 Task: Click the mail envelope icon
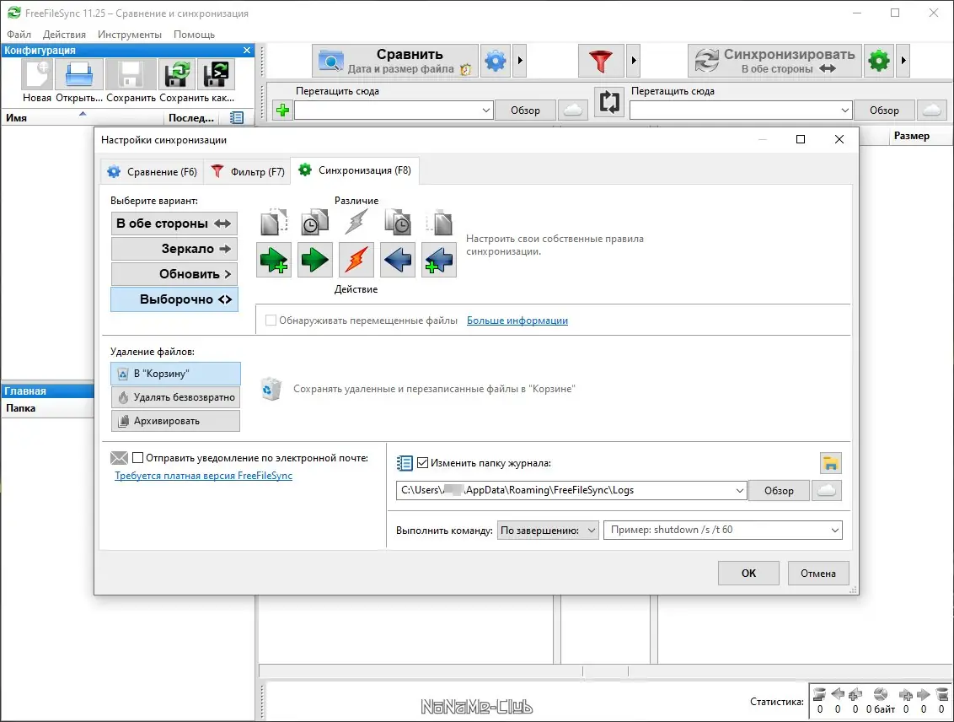click(x=120, y=458)
